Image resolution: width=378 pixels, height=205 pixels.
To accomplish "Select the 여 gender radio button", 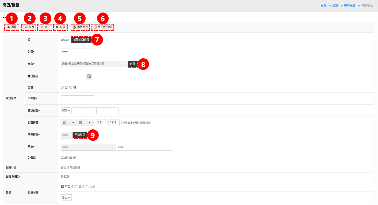I will pos(71,88).
